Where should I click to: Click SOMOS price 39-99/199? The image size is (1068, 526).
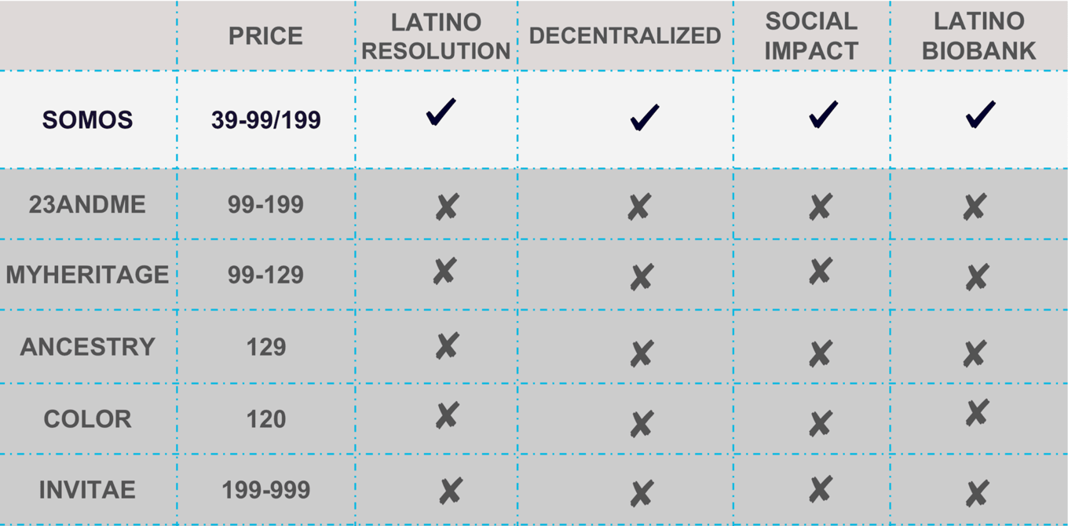pyautogui.click(x=265, y=120)
